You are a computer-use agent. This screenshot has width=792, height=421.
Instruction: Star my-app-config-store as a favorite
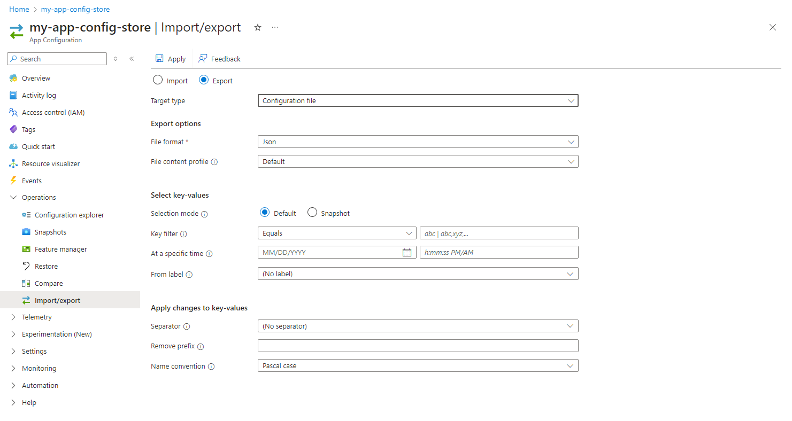coord(257,27)
